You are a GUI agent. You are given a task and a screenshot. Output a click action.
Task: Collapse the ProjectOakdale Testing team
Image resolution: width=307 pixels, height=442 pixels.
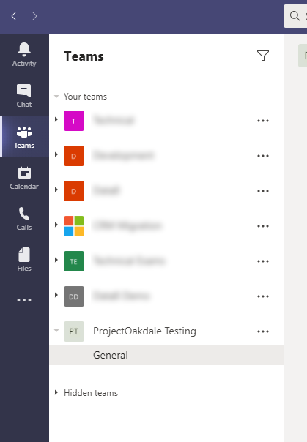[x=56, y=331]
